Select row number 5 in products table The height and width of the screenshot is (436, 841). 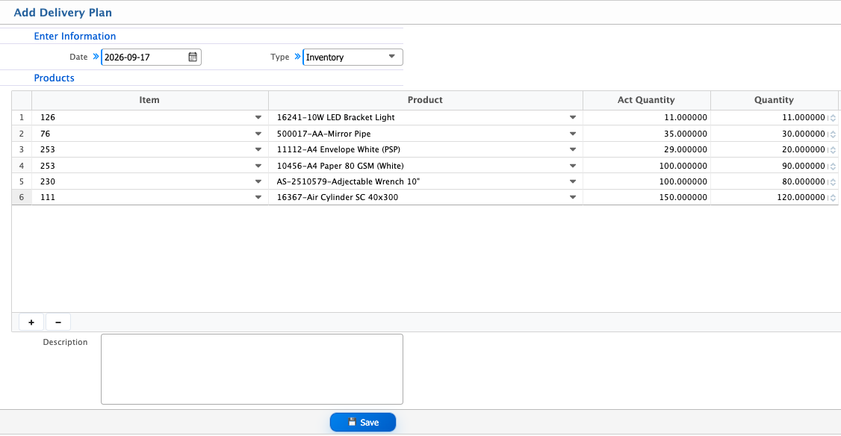tap(22, 181)
